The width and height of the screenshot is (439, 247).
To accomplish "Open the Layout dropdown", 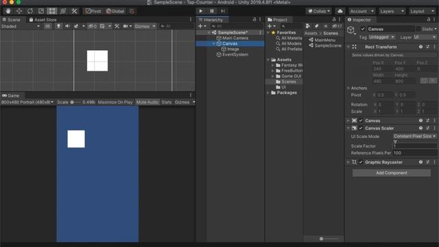I will coord(422,11).
